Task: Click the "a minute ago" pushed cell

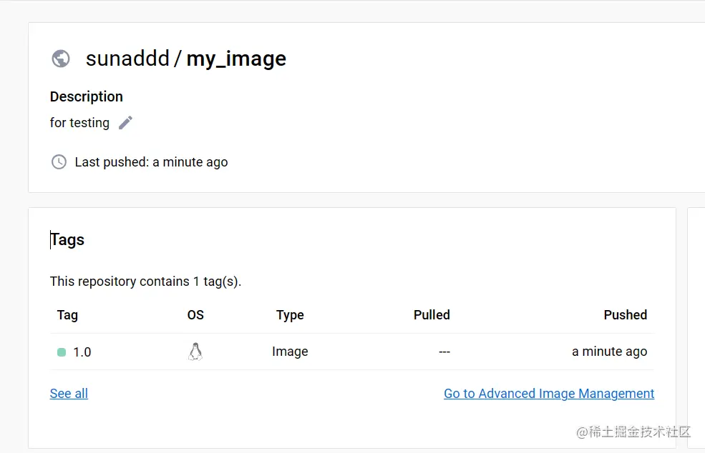Action: click(609, 352)
